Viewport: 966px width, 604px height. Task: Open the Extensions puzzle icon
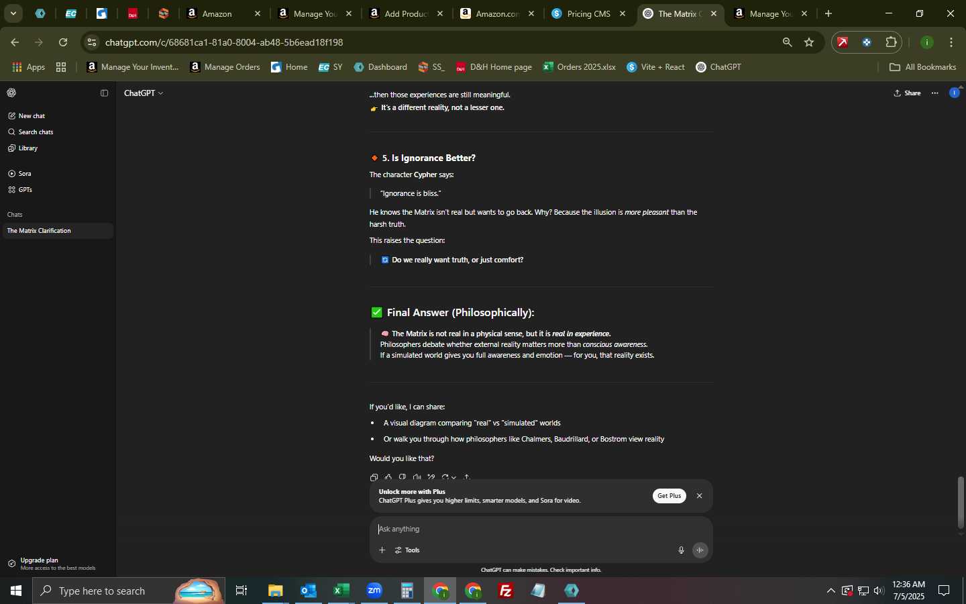click(891, 42)
